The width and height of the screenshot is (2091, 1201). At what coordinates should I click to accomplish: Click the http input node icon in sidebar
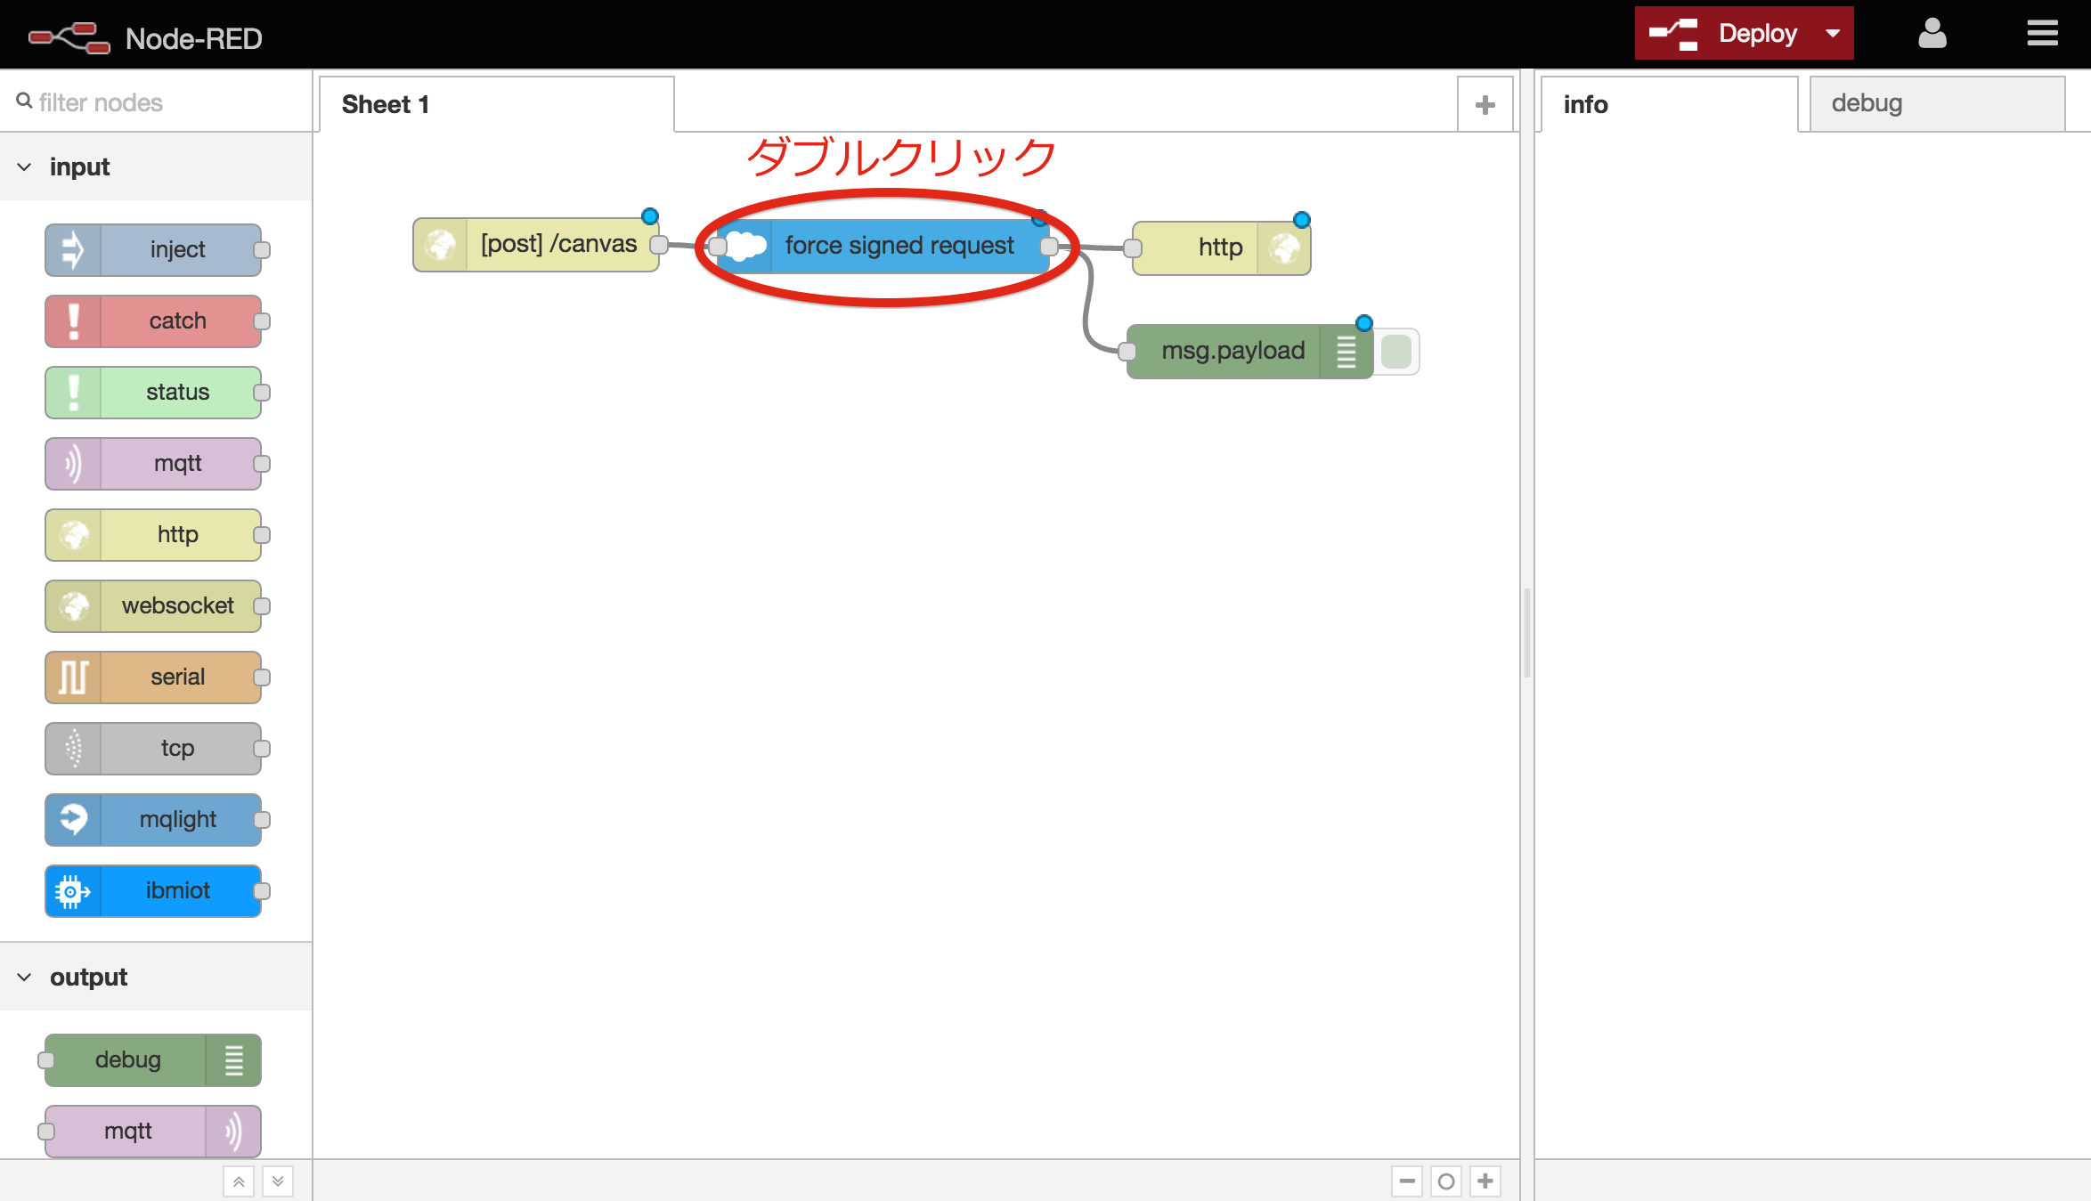coord(75,534)
